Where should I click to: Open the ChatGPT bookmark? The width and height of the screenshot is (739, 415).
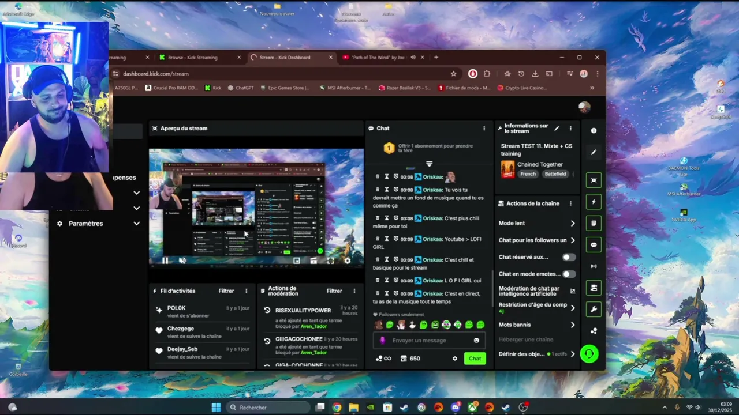[x=241, y=88]
